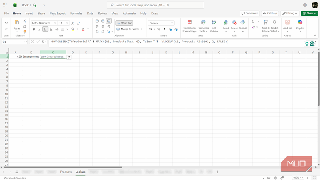320x180 pixels.
Task: Open Conditional Formatting dropdown
Action: tap(190, 26)
